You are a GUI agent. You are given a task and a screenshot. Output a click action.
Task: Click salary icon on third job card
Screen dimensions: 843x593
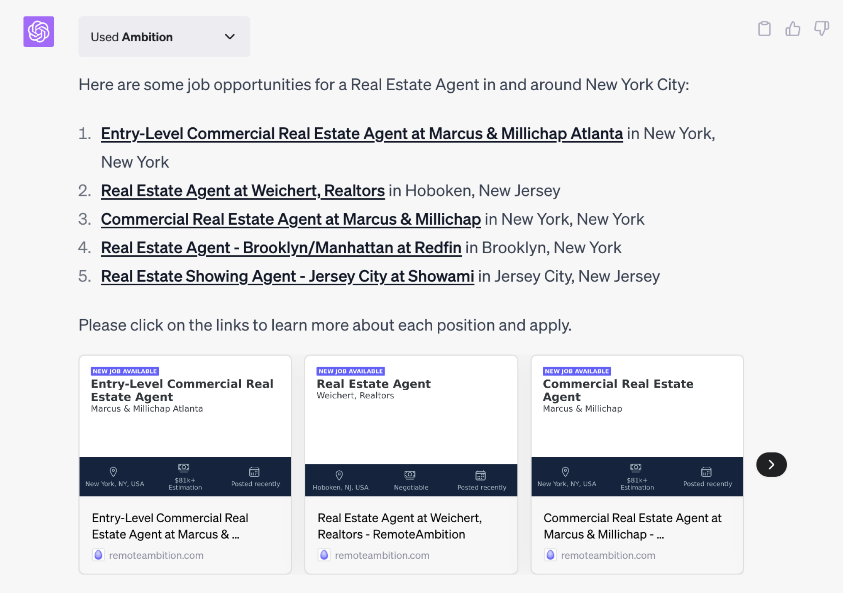(636, 467)
